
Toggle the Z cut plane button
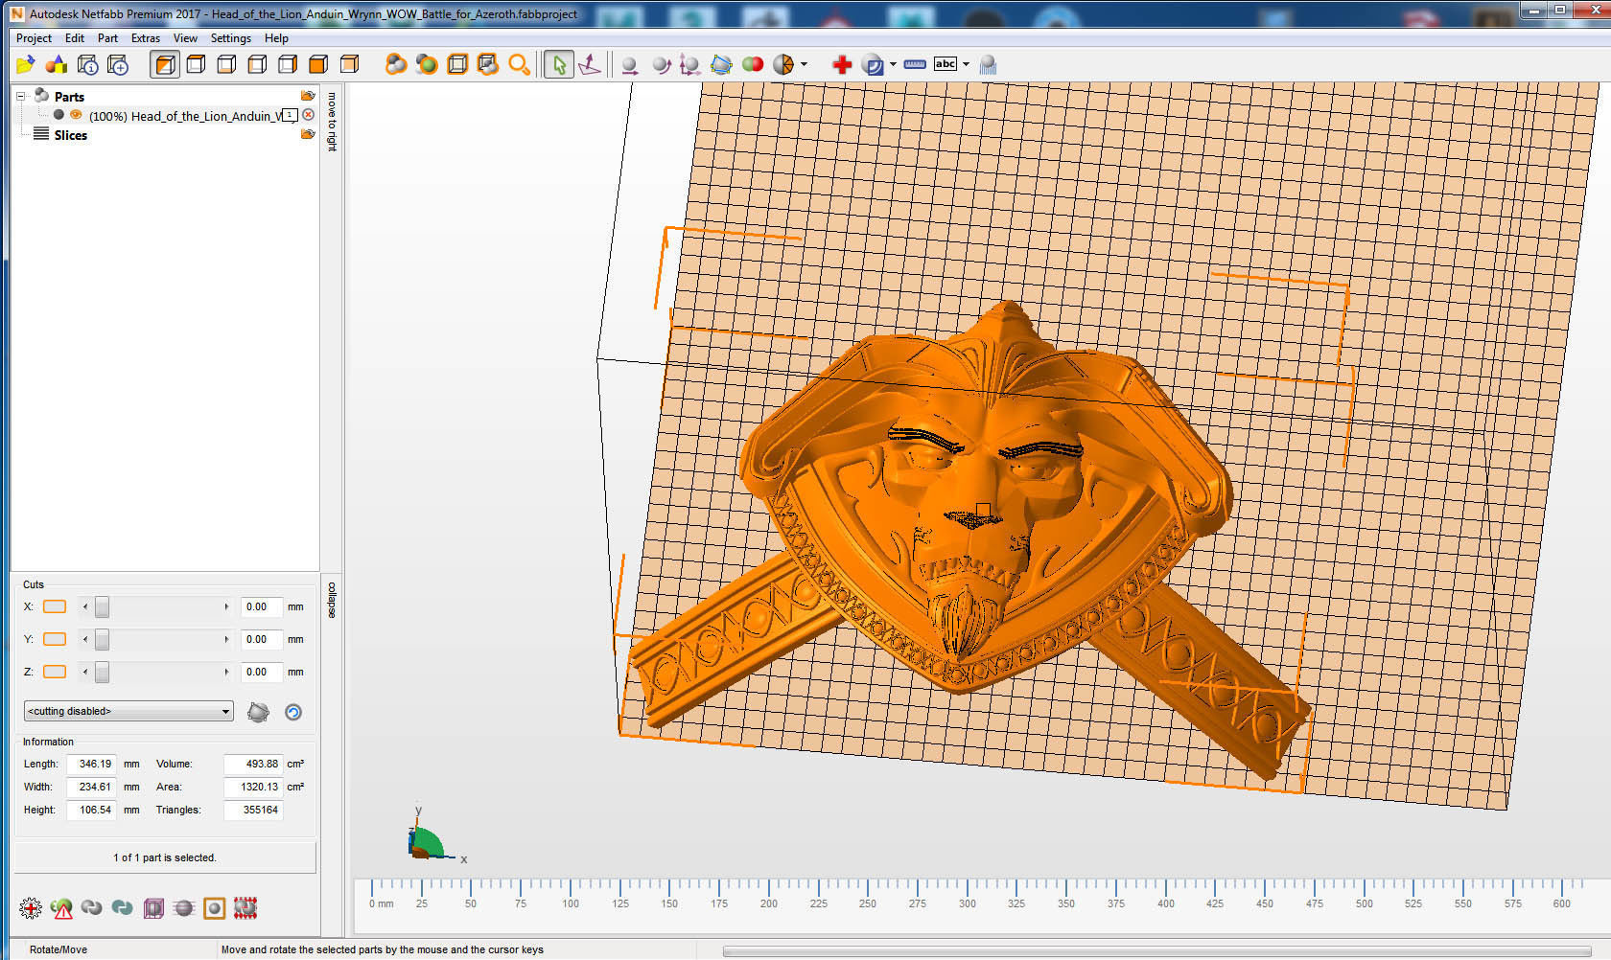tap(55, 672)
